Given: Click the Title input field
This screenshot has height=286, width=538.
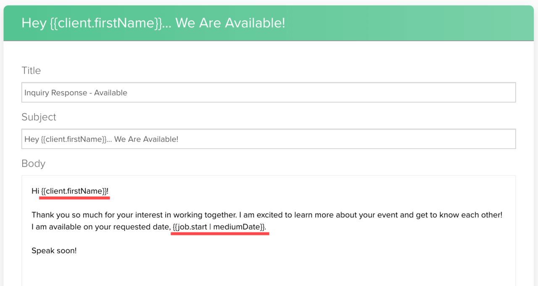Looking at the screenshot, I should pos(269,92).
